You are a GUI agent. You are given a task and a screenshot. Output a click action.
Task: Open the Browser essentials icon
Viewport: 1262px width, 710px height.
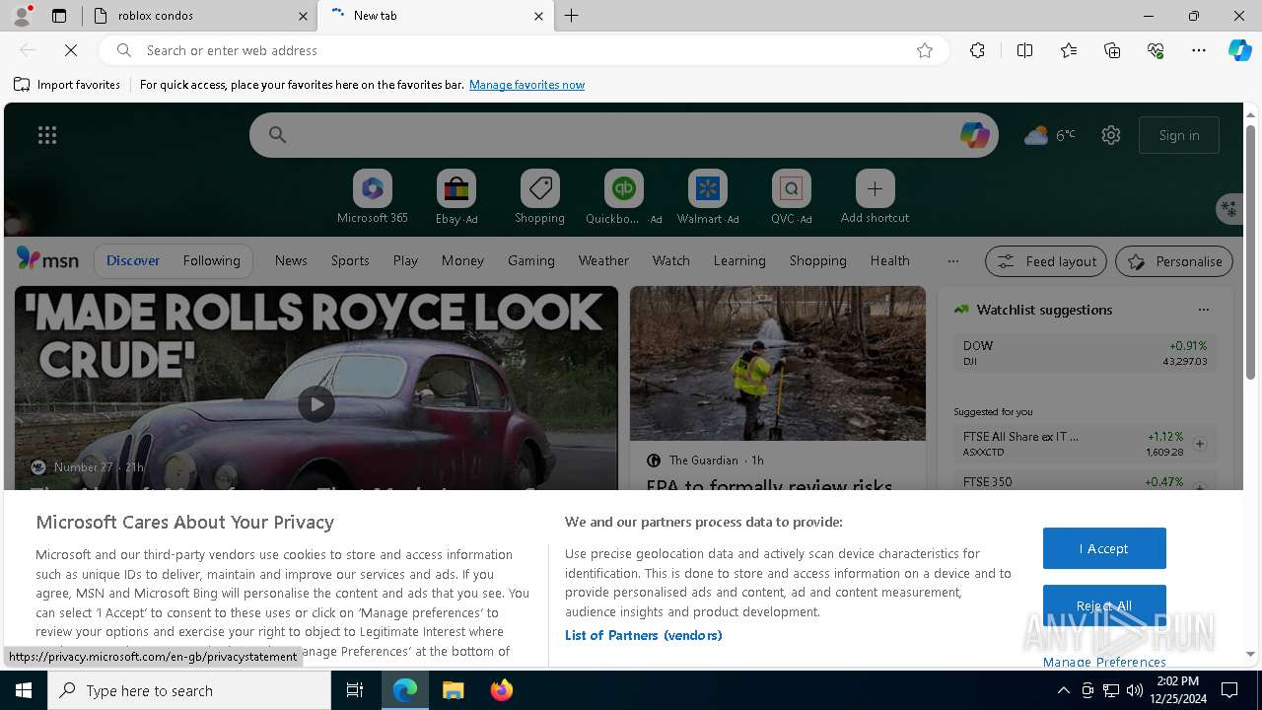1156,50
